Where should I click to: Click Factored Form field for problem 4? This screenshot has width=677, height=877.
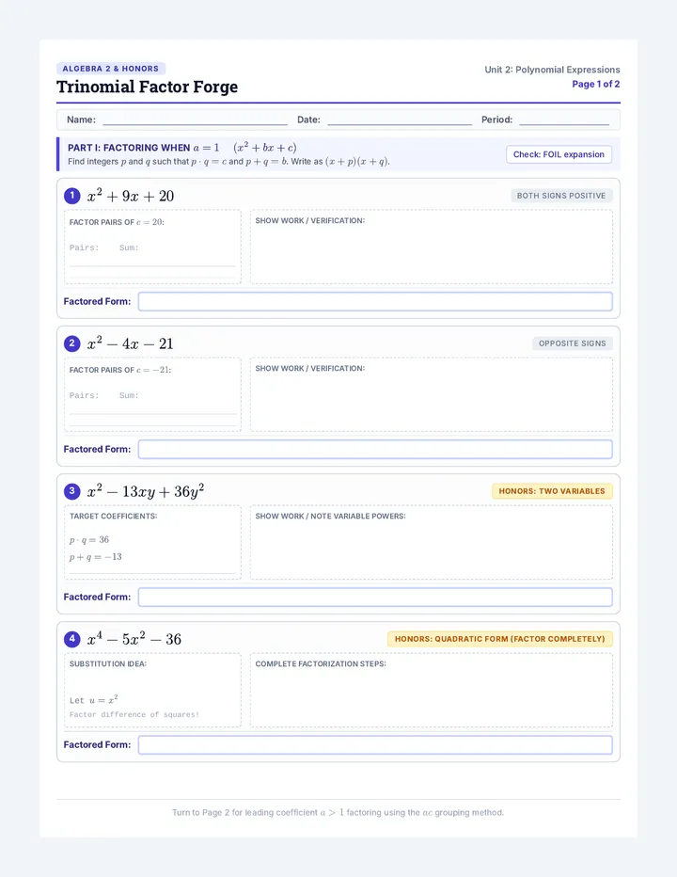pos(375,744)
